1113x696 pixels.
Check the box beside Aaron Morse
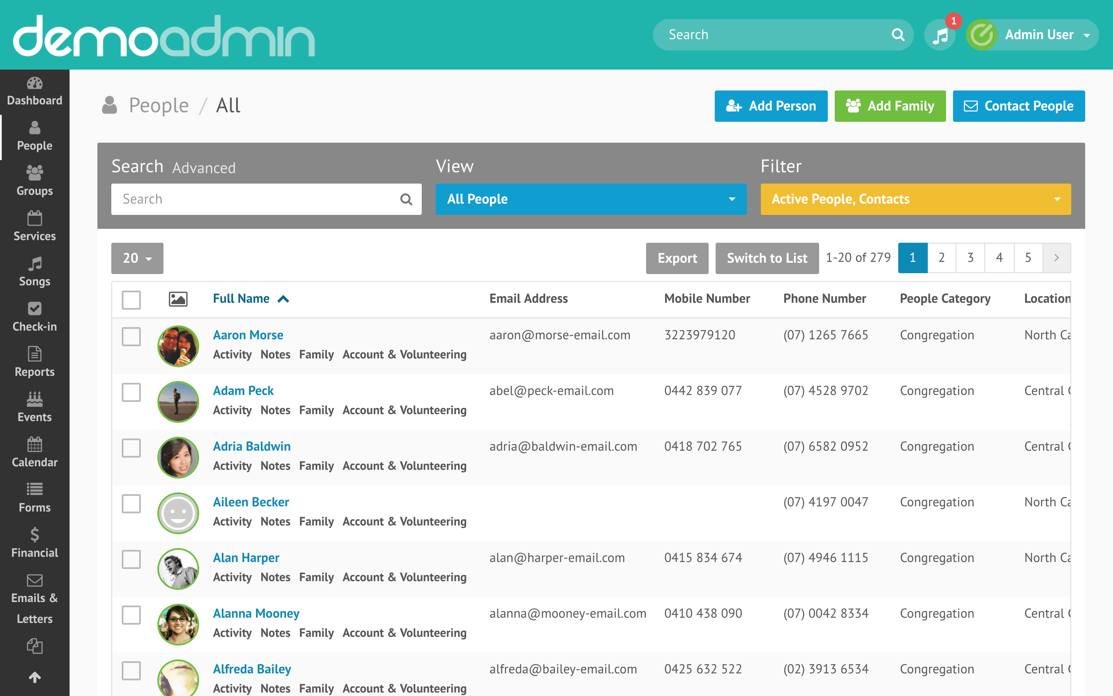pyautogui.click(x=131, y=337)
